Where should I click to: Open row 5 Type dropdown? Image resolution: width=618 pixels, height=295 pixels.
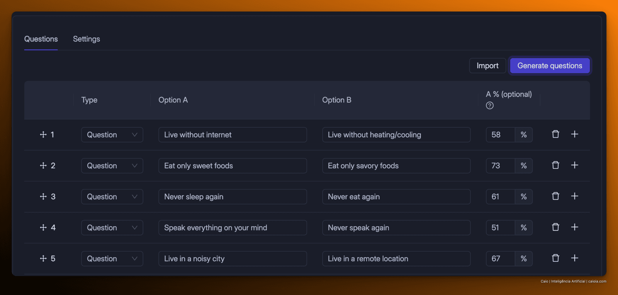pos(112,259)
